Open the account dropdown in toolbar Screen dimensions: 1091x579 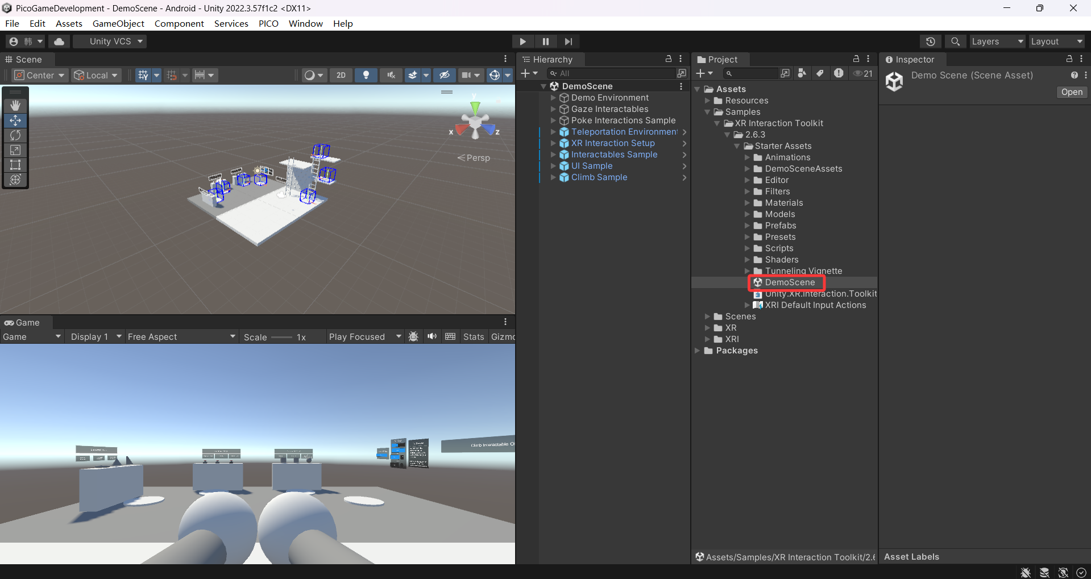pyautogui.click(x=26, y=41)
